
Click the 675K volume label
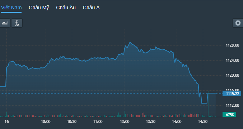tap(229, 115)
